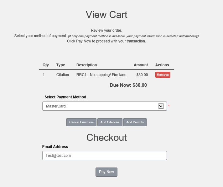
Task: Click the Email Address label
Action: point(55,147)
